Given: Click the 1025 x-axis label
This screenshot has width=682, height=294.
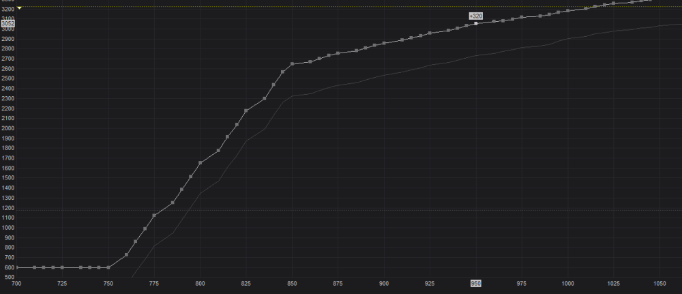Looking at the screenshot, I should pyautogui.click(x=614, y=283).
